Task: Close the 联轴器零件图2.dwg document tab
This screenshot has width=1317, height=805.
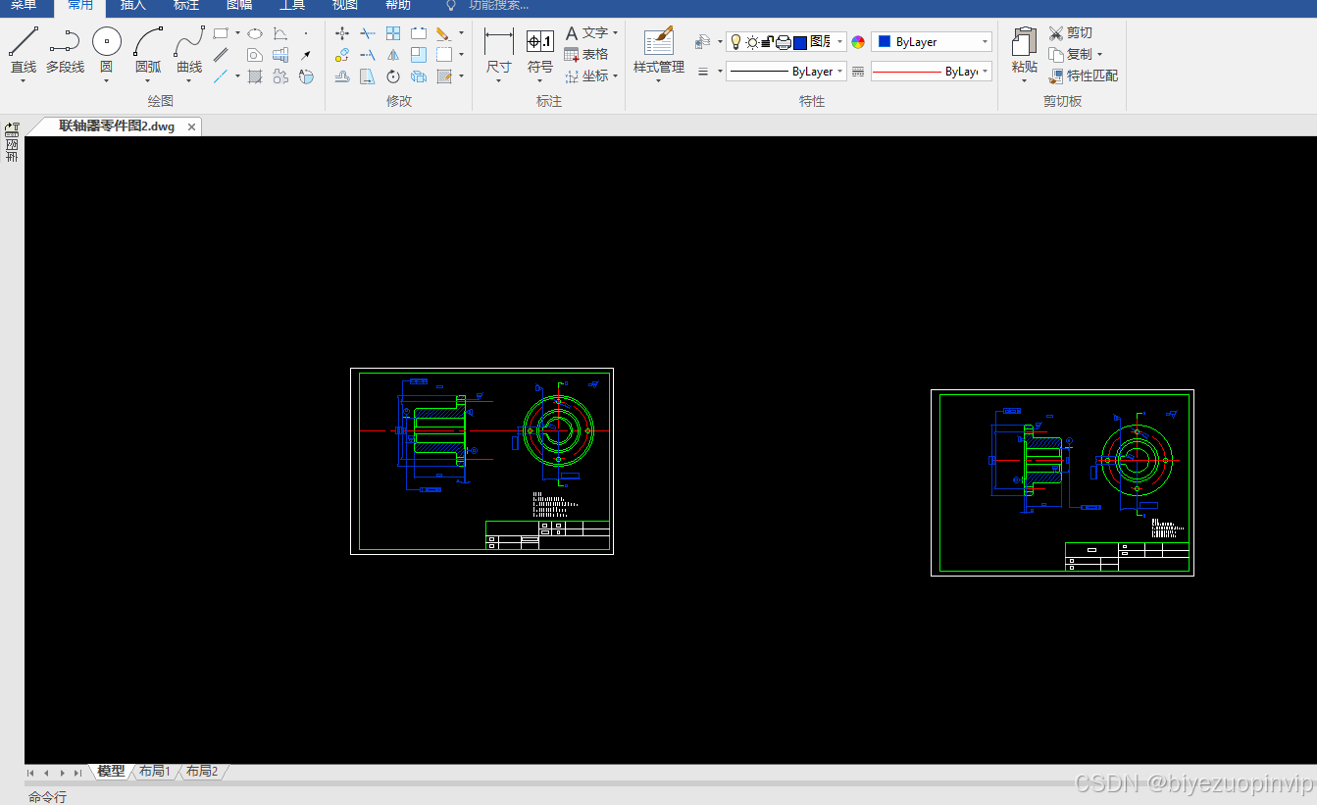Action: click(x=192, y=126)
